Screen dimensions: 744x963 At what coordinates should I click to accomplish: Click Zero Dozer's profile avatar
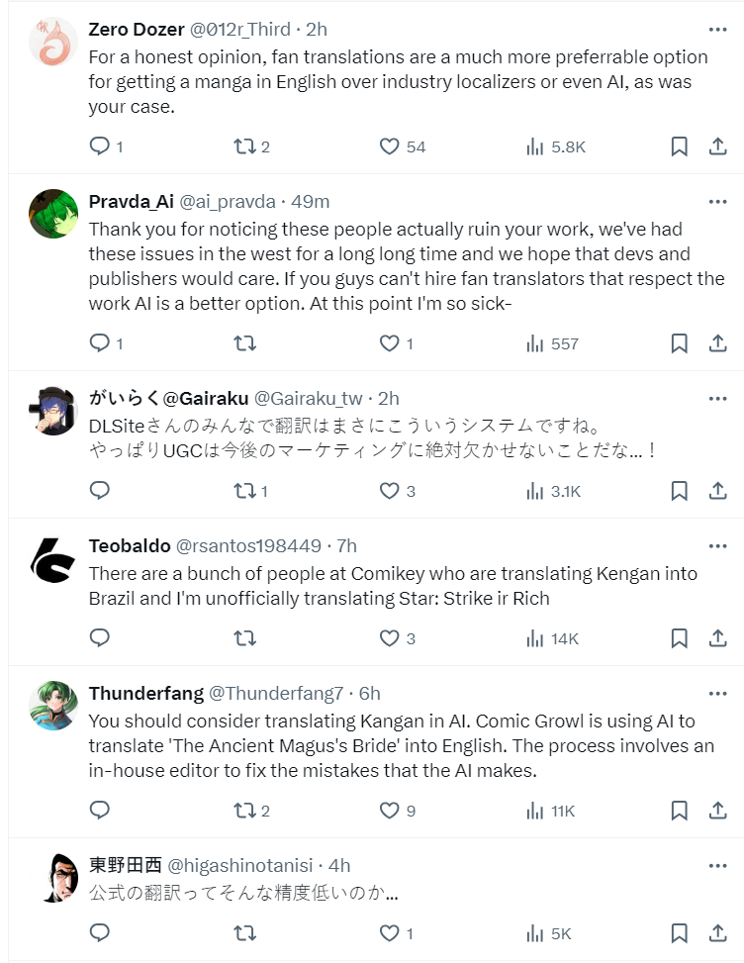pyautogui.click(x=53, y=43)
